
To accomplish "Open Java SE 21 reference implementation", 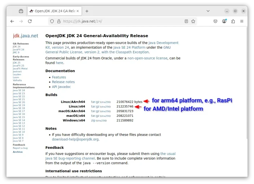I will pos(19,99).
